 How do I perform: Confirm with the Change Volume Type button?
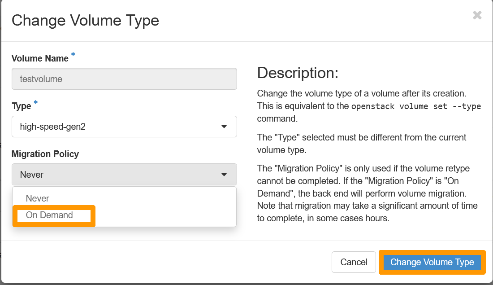point(432,262)
